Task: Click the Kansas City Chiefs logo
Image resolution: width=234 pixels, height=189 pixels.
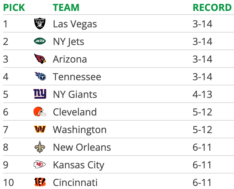Action: [x=40, y=165]
